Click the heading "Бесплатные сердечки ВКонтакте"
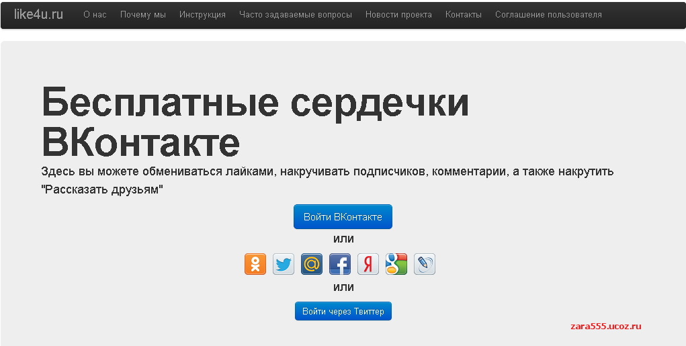The height and width of the screenshot is (346, 686). 255,122
